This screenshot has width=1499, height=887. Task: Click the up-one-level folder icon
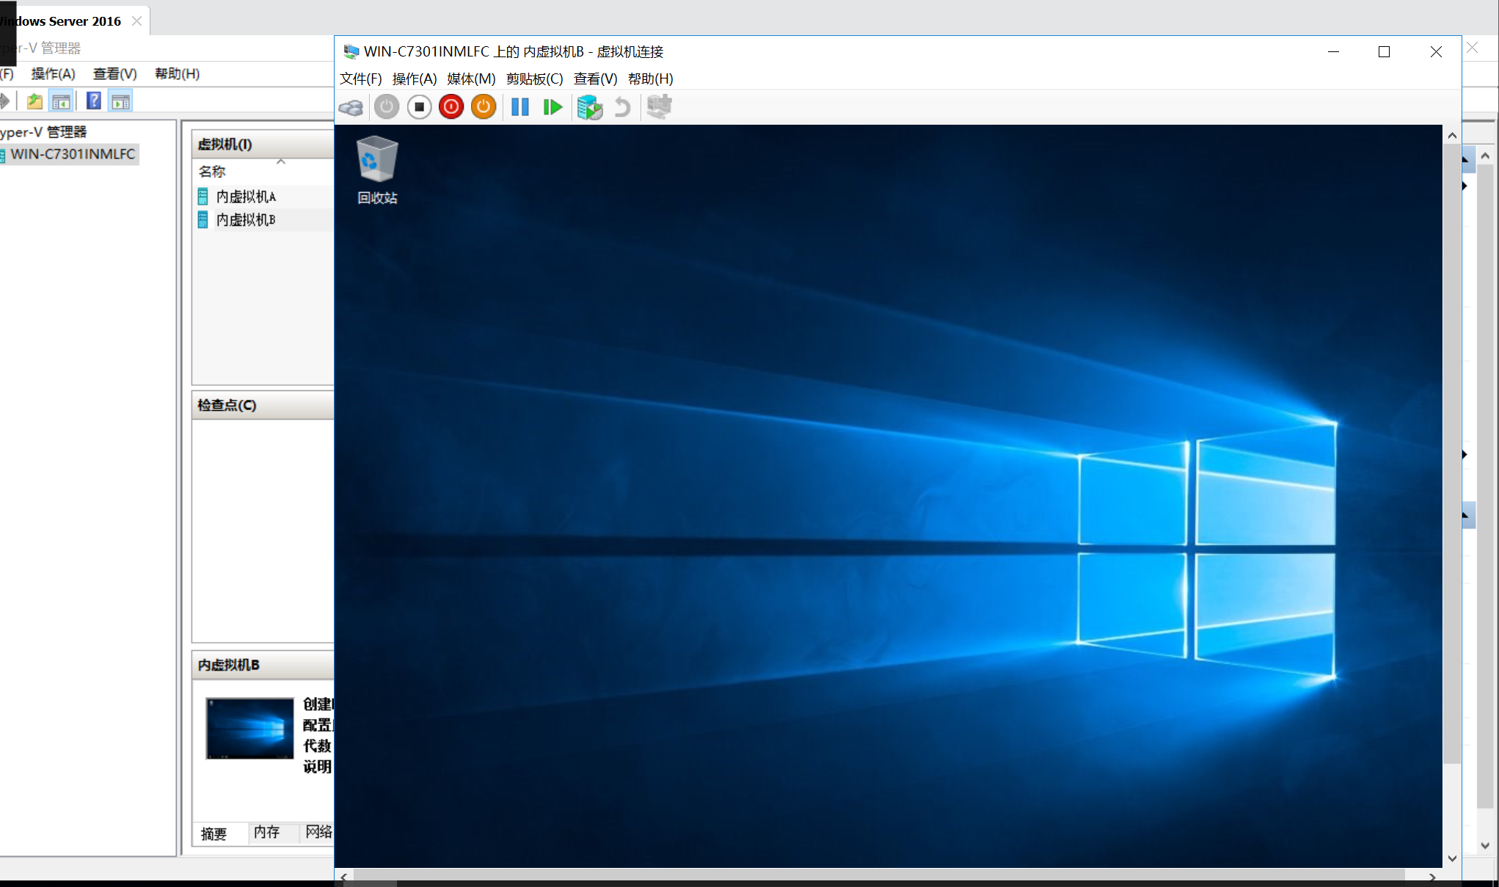(34, 101)
